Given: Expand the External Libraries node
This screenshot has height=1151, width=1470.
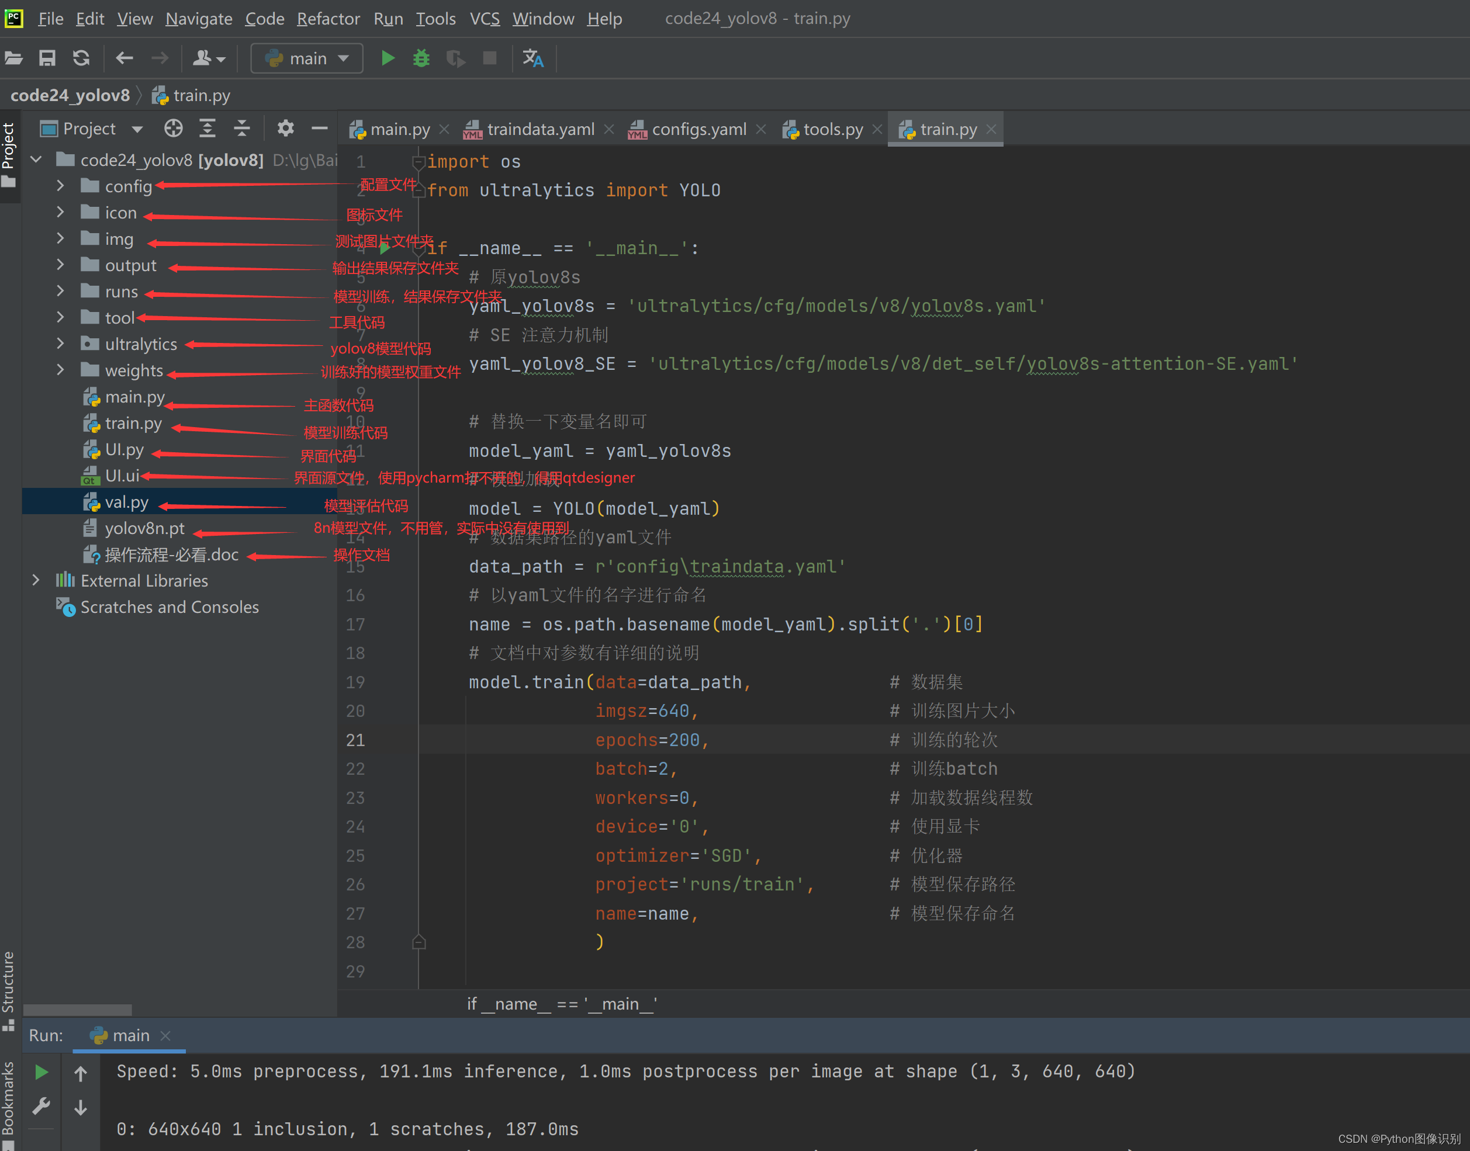Looking at the screenshot, I should (36, 580).
